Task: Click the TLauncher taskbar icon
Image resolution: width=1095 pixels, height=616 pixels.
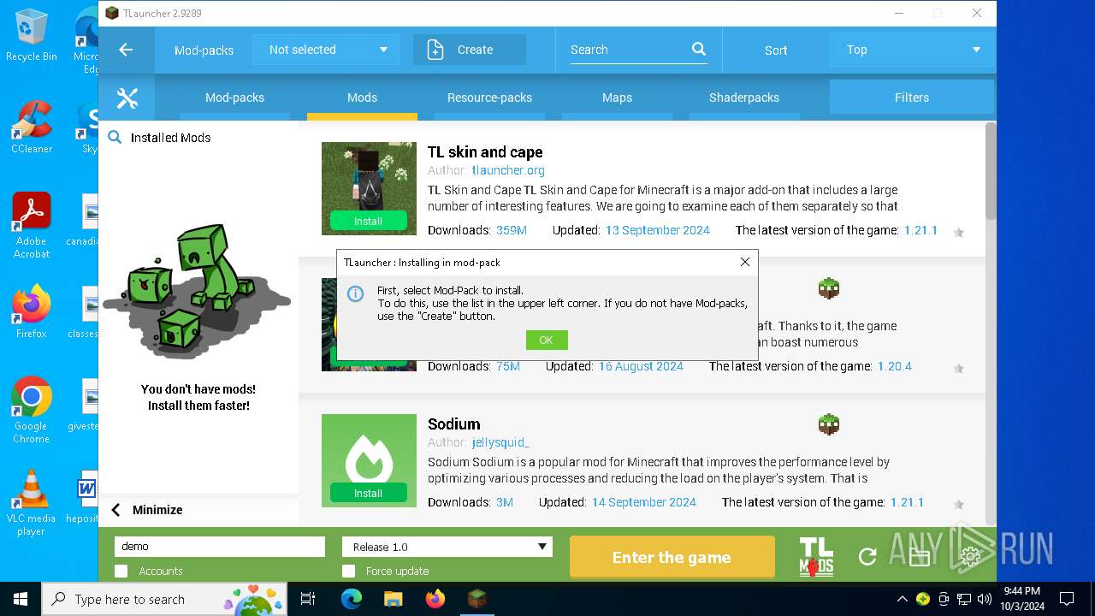Action: click(x=476, y=599)
